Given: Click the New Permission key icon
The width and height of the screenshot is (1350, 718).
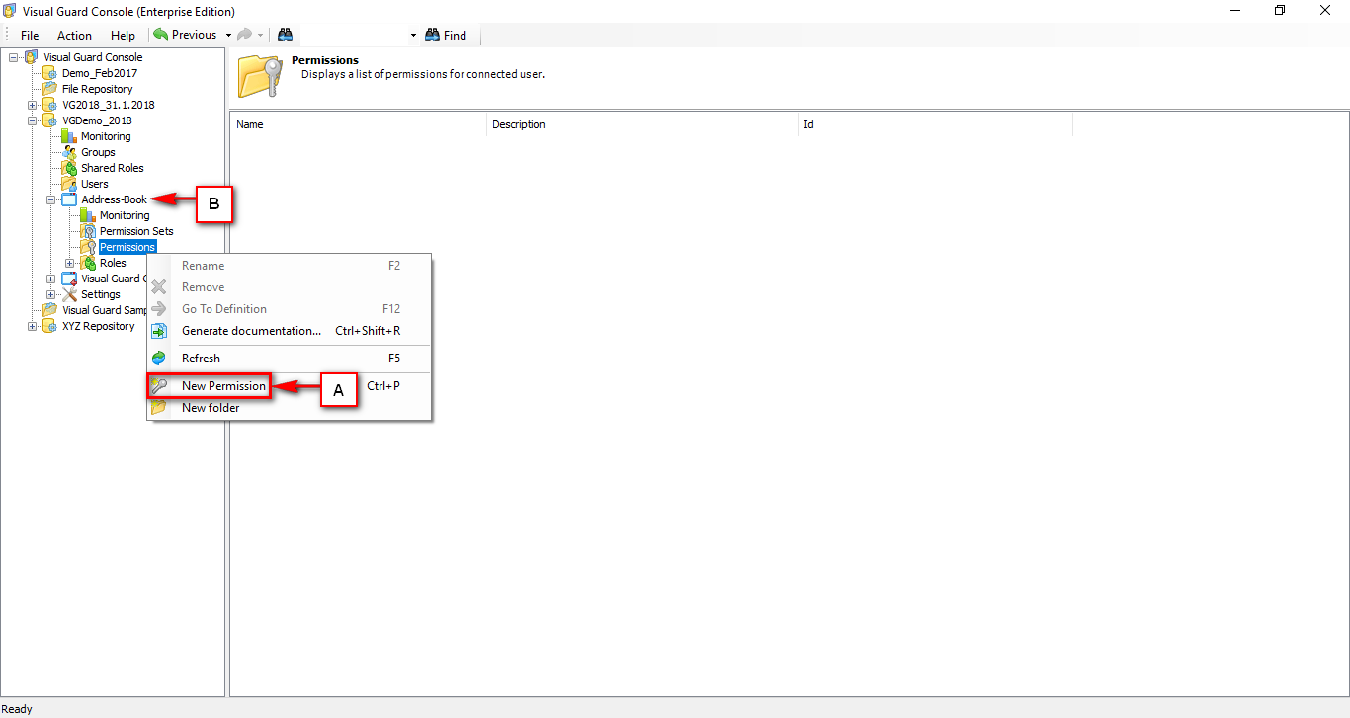Looking at the screenshot, I should click(159, 385).
